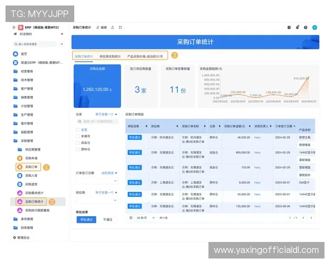Open the 销售管理 folder
Screen dimensions: 330x264
tap(23, 97)
